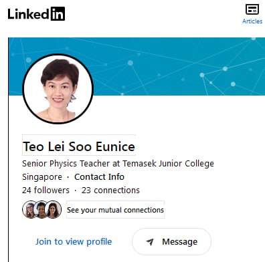The image size is (265, 262).
Task: Click the 24 followers text
Action: 46,190
